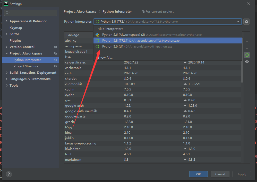The image size is (257, 182).
Task: Select the chardet package row
Action: [x=153, y=79]
